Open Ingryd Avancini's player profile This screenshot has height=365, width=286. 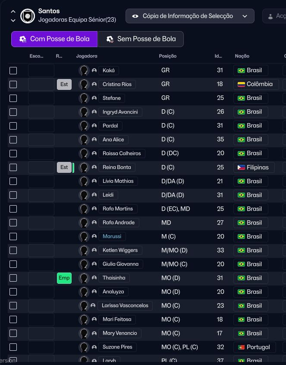(x=120, y=112)
